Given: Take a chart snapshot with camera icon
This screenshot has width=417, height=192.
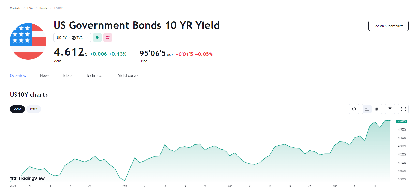Looking at the screenshot, I should (390, 109).
